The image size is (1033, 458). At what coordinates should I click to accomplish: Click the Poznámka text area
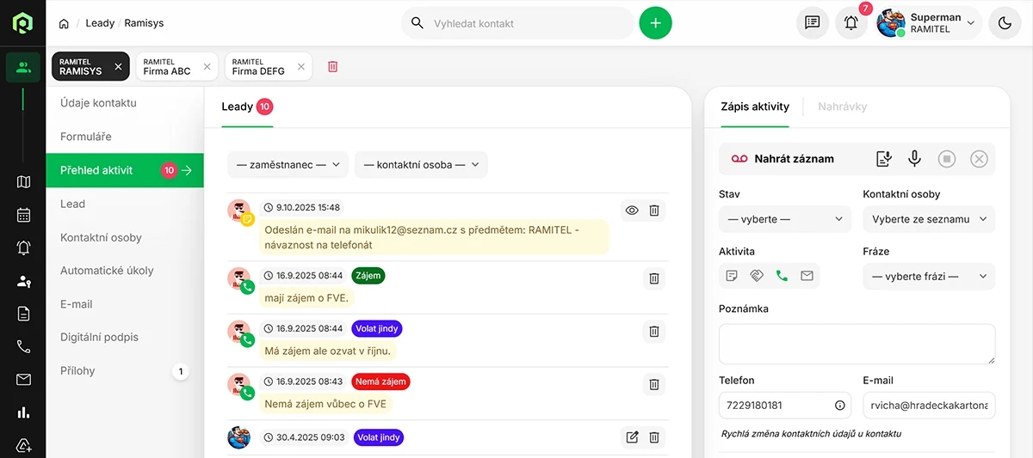tap(857, 343)
